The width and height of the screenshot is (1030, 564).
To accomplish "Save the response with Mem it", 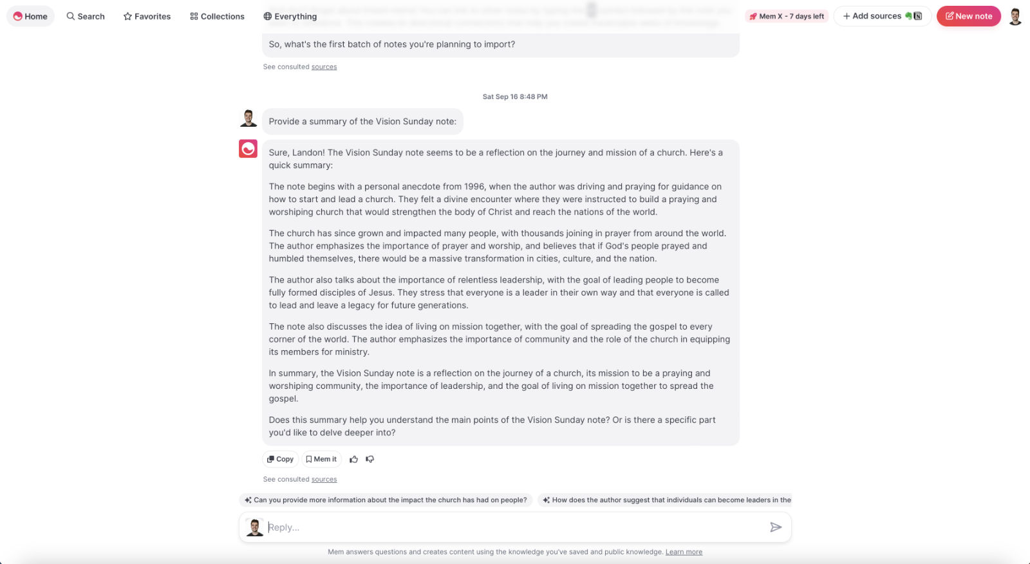I will 321,459.
